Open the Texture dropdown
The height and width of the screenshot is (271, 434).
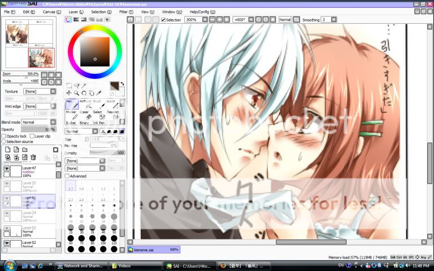(x=40, y=91)
